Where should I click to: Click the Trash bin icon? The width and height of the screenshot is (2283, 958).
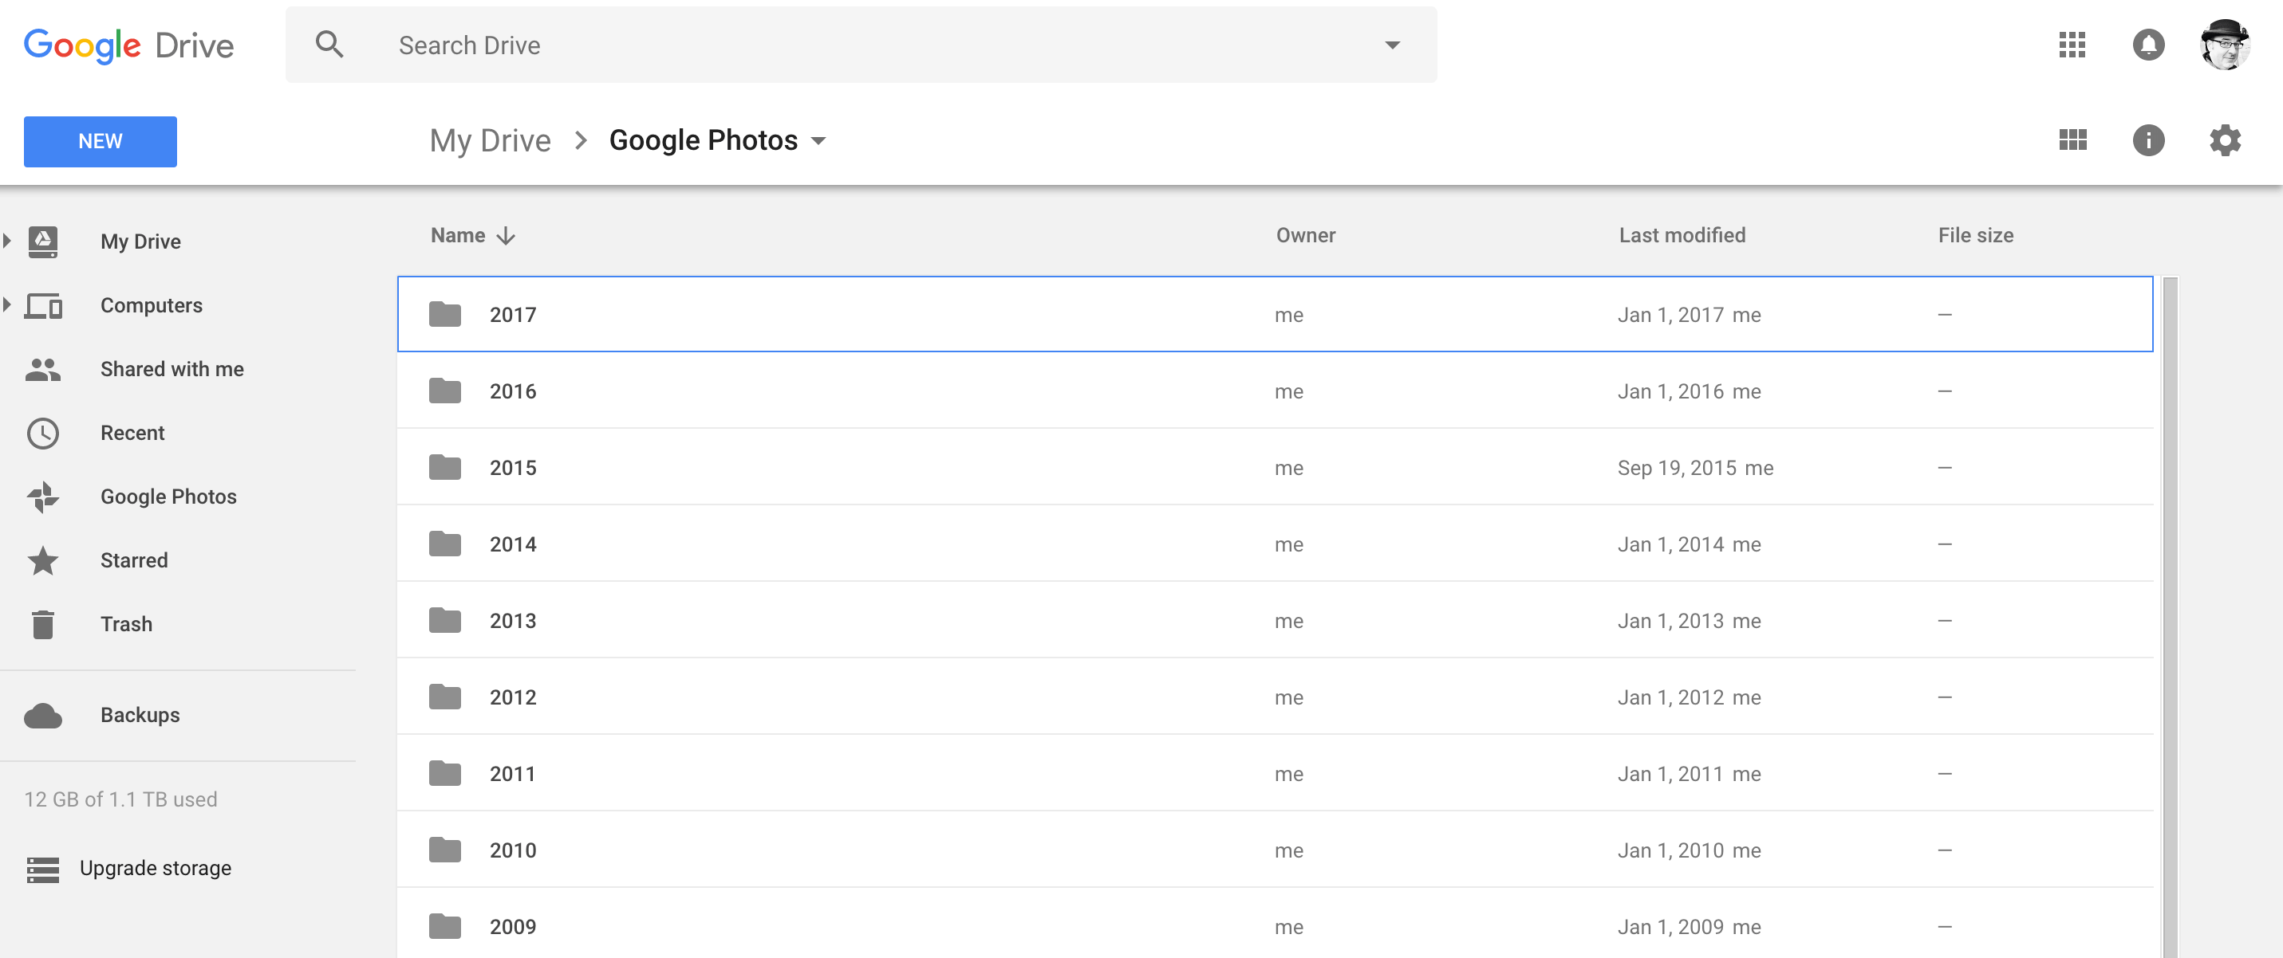click(42, 624)
